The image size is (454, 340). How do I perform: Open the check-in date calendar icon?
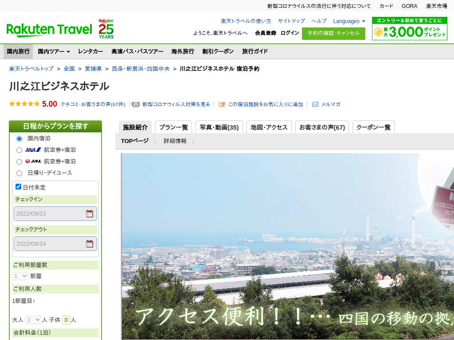[90, 214]
